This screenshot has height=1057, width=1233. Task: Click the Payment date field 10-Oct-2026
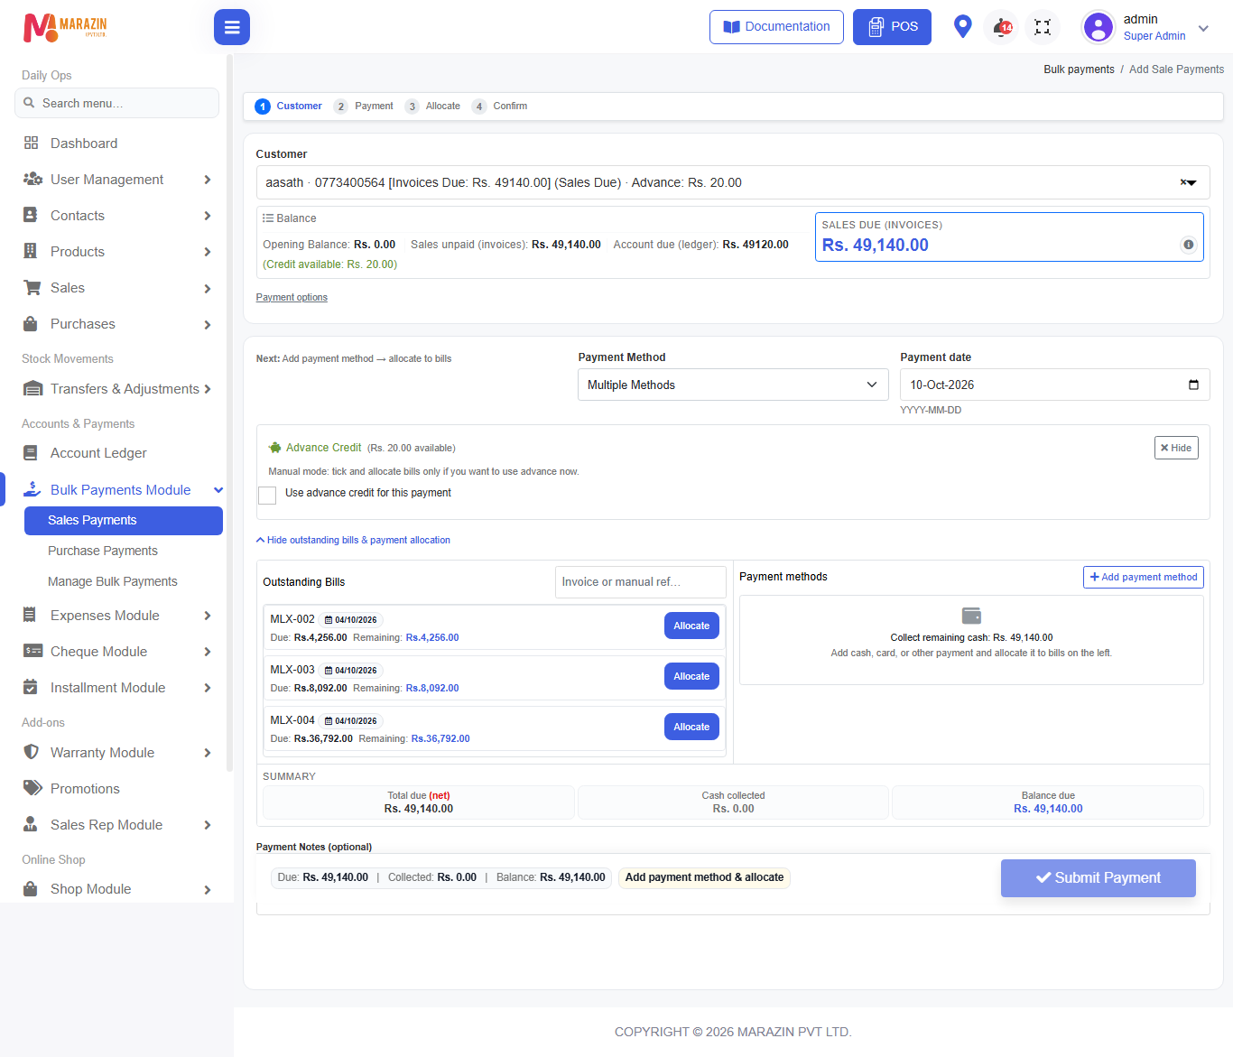(1054, 385)
